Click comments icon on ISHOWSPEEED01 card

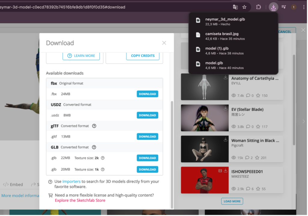pyautogui.click(x=248, y=189)
